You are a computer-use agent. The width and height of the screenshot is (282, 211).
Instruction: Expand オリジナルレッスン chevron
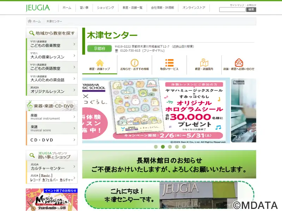(74, 90)
